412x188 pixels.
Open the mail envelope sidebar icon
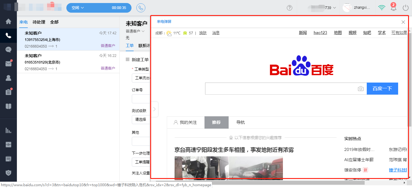tap(8, 64)
